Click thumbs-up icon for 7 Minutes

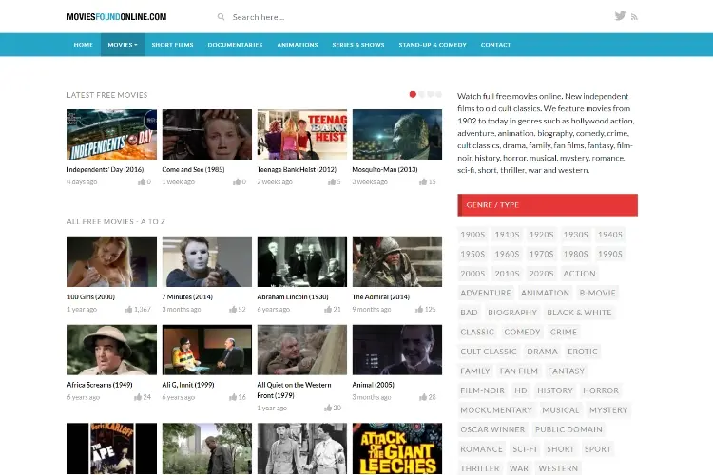coord(233,309)
